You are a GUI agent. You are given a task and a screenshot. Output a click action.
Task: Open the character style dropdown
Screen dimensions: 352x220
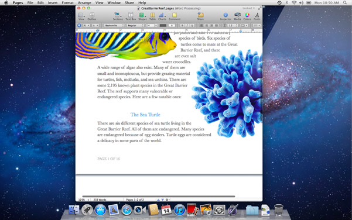(x=95, y=25)
